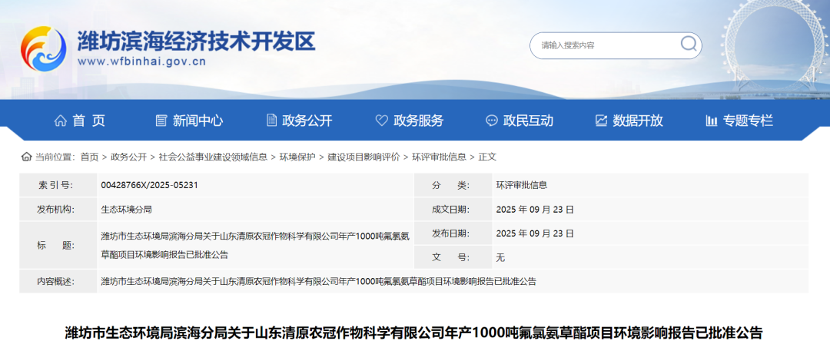Screen dimensions: 830x364
Task: Click the 内容概述 summary text
Action: click(319, 282)
